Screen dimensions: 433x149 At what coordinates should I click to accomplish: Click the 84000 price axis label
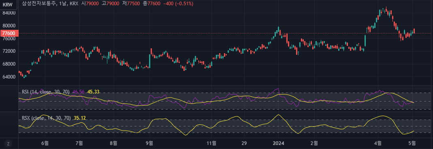tap(9, 13)
